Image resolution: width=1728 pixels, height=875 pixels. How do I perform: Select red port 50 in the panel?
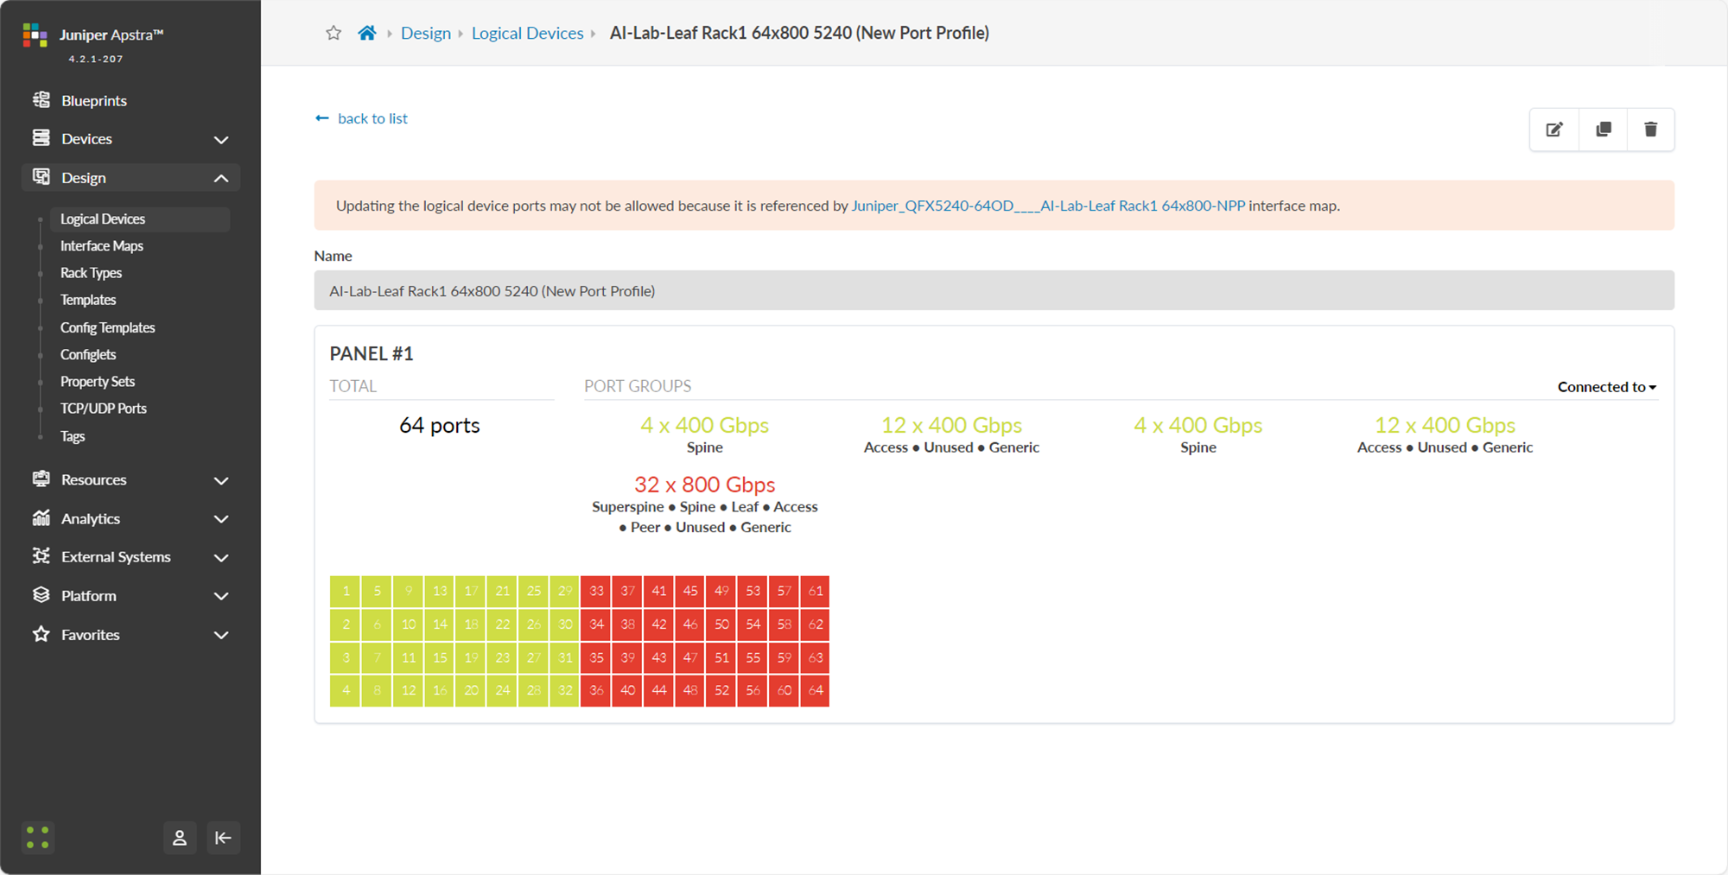point(721,625)
